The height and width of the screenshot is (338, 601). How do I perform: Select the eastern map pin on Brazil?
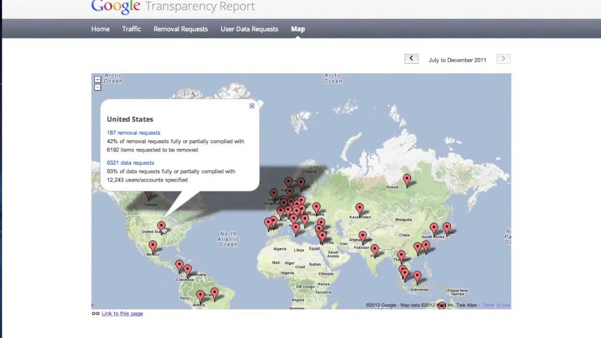[215, 294]
